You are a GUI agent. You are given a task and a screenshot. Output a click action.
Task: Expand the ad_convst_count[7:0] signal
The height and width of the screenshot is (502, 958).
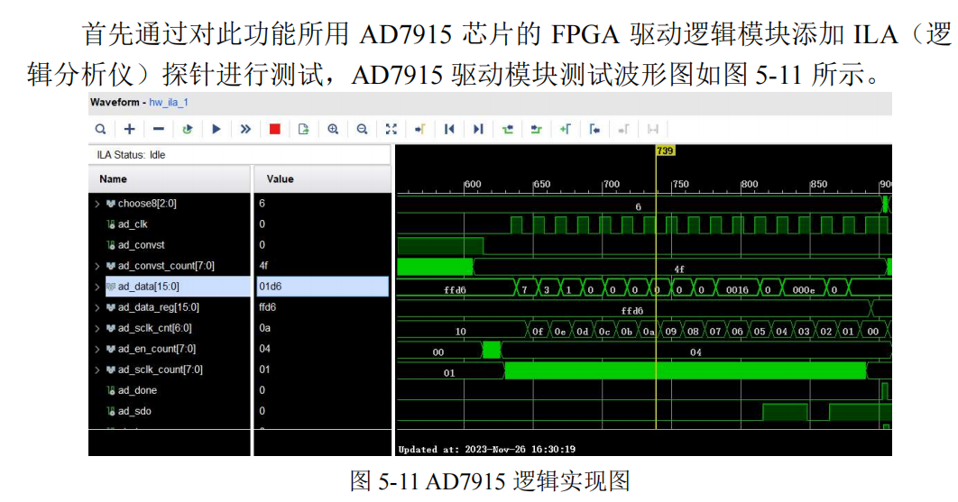click(97, 266)
